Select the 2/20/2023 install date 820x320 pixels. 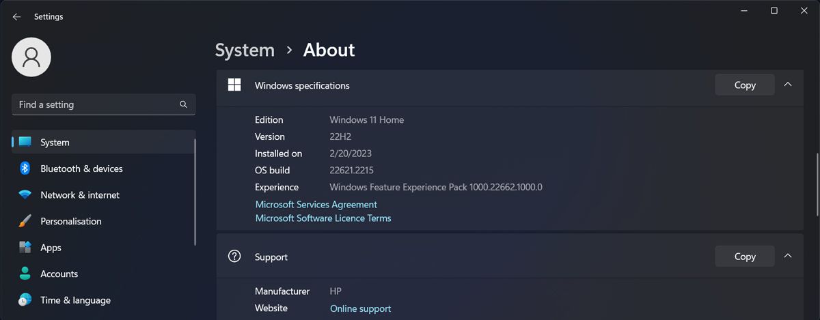tap(351, 154)
